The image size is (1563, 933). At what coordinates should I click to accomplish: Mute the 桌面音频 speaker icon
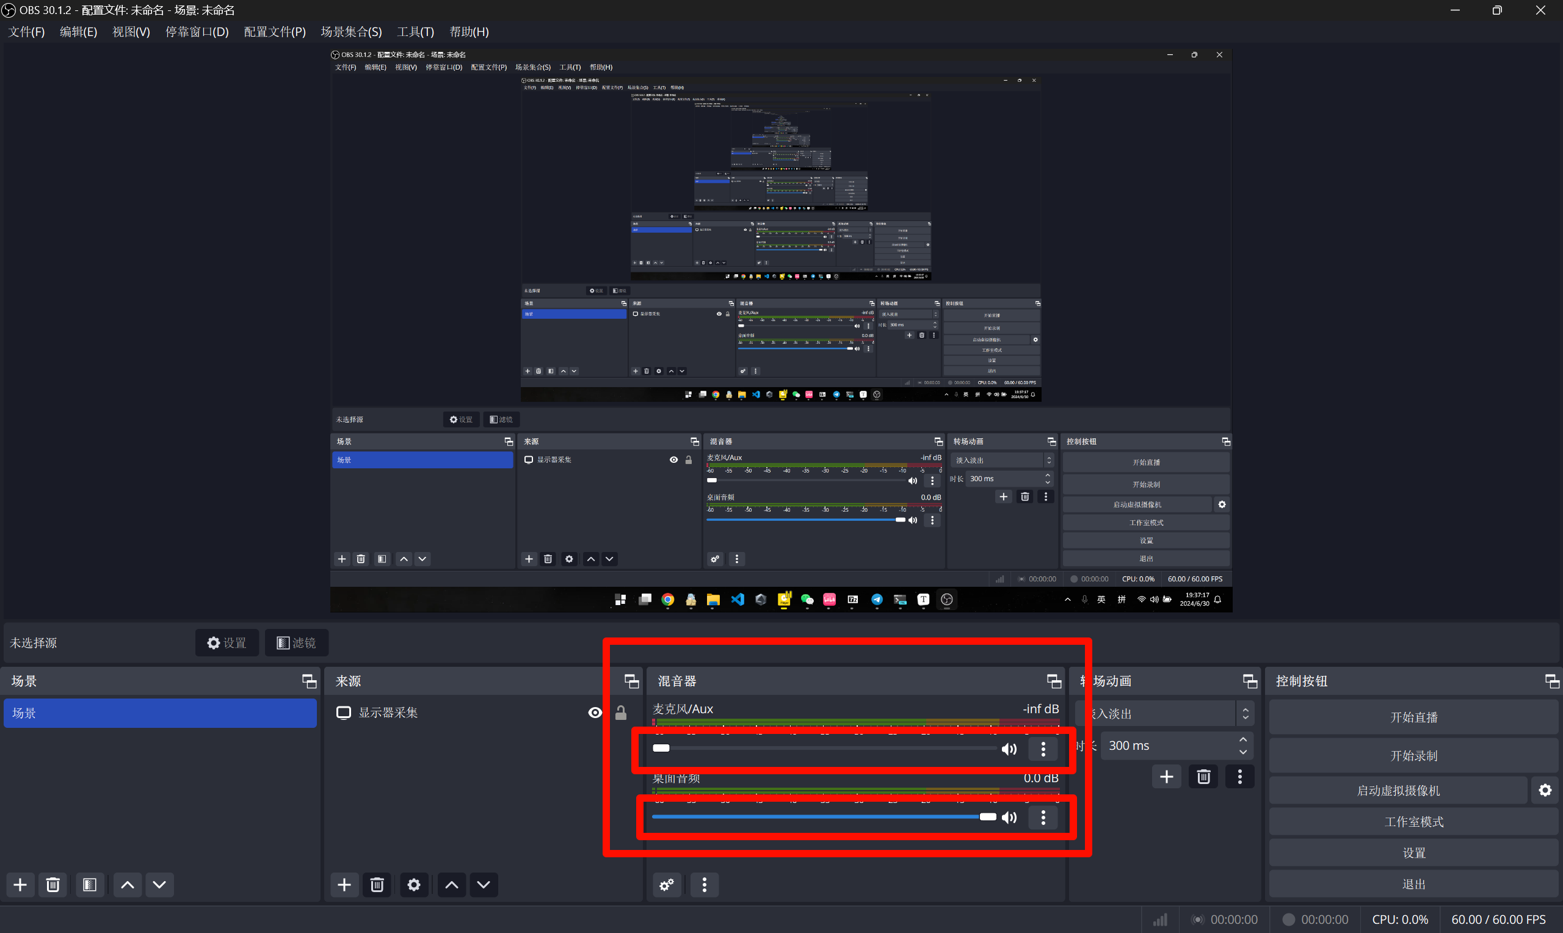[x=1009, y=818]
